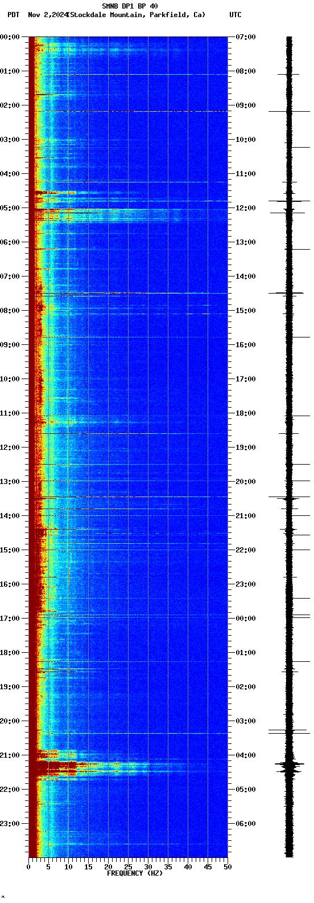
Task: Select the 04:00 PDT axis label
Action: (x=10, y=174)
